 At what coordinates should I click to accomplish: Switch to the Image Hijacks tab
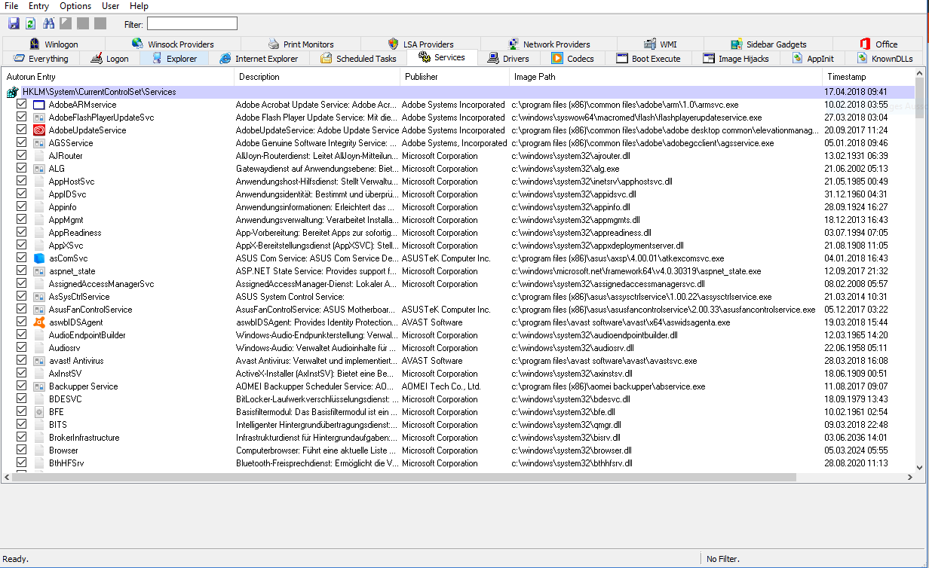[x=735, y=59]
